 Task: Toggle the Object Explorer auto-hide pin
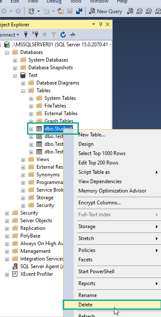(100, 25)
